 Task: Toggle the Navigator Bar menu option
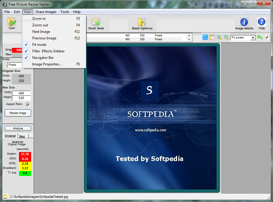[54, 58]
